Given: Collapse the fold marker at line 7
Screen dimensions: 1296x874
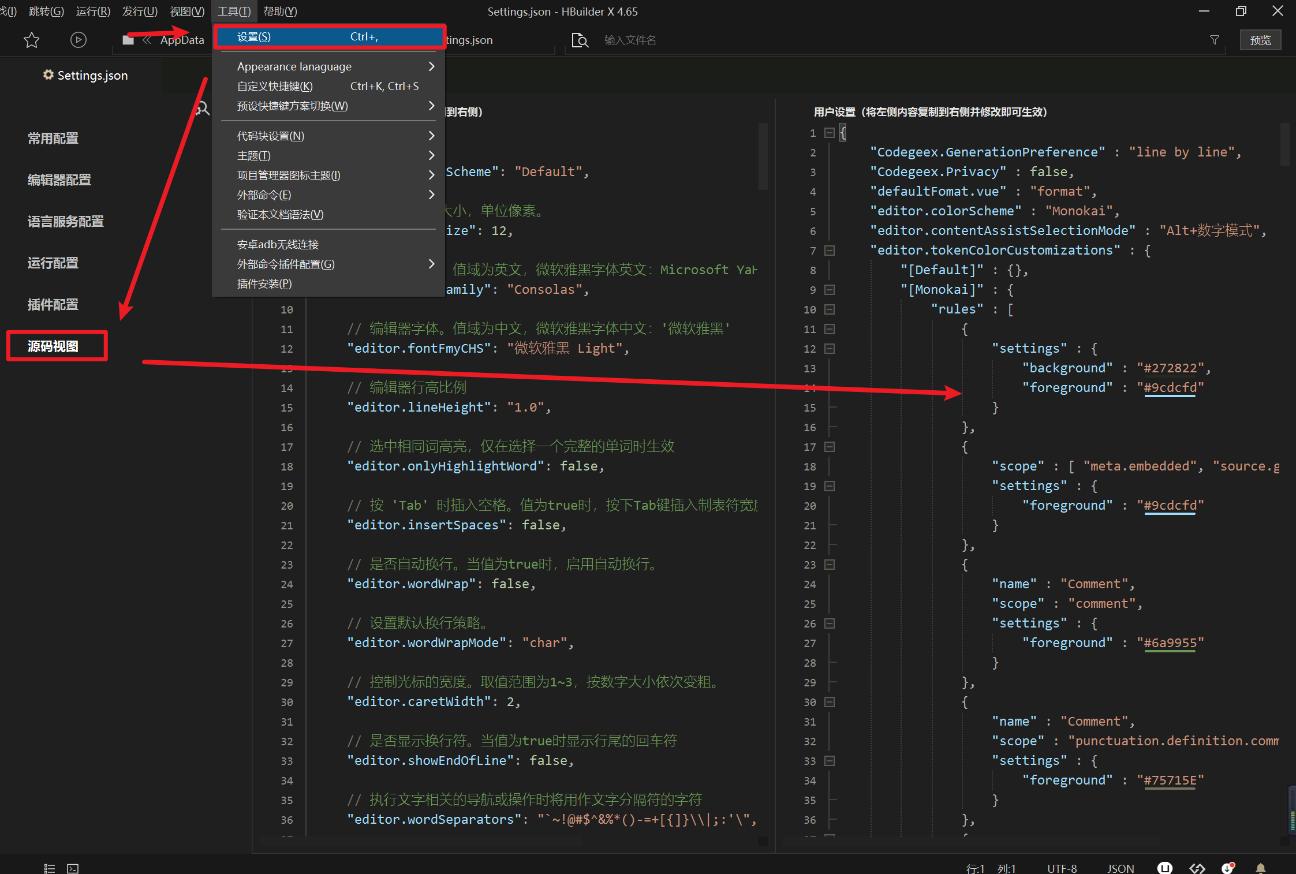Looking at the screenshot, I should tap(829, 251).
